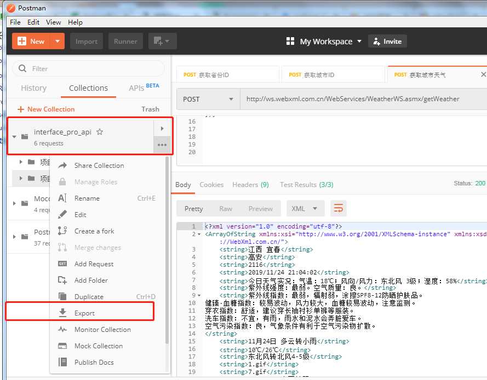The width and height of the screenshot is (487, 380).
Task: Open the Help menu
Action: click(x=75, y=22)
